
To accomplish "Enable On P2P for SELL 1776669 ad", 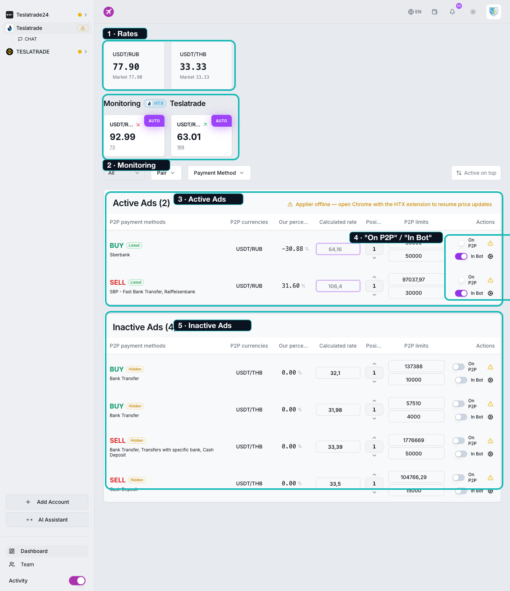I will click(x=459, y=441).
